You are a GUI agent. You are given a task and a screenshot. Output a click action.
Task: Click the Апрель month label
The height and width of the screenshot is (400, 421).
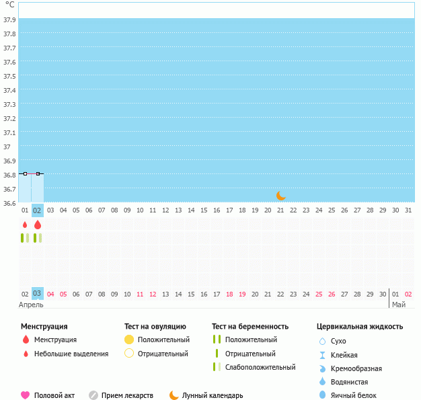(31, 305)
